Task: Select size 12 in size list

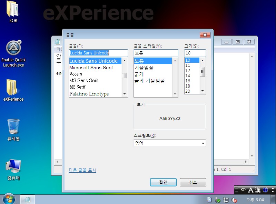Action: tap(192, 71)
